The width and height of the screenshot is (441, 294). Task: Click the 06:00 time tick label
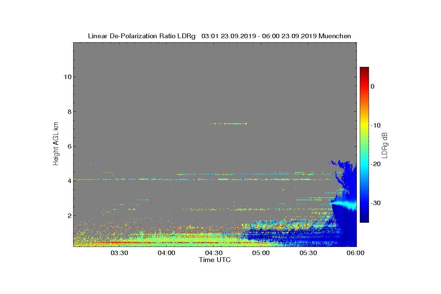pos(355,253)
